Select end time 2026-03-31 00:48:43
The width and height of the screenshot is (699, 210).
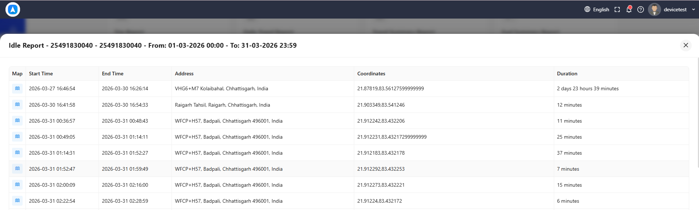(x=125, y=121)
